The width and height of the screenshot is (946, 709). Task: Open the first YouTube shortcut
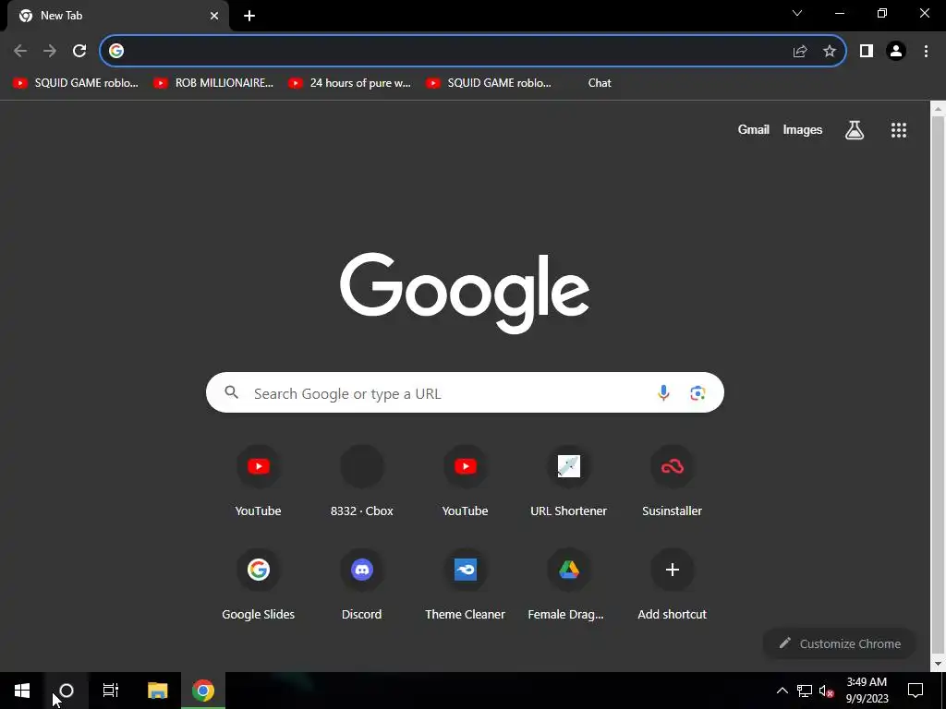coord(259,482)
